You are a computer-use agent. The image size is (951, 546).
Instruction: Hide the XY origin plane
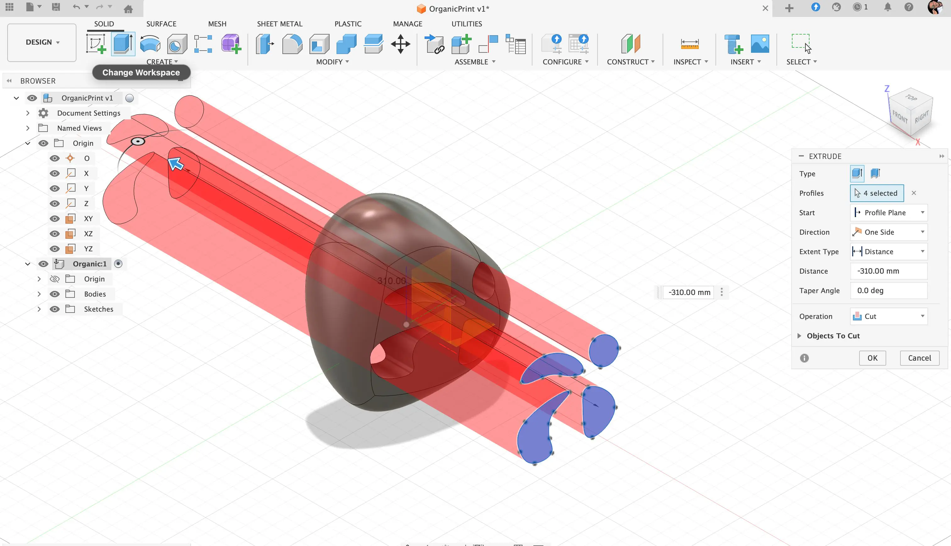[55, 219]
